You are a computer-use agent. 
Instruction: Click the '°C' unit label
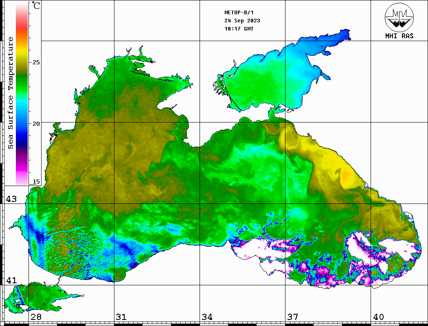point(36,5)
